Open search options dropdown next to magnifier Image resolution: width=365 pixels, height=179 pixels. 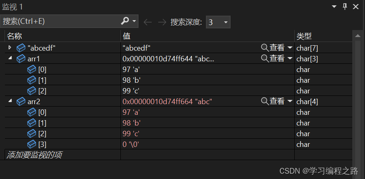click(x=134, y=21)
